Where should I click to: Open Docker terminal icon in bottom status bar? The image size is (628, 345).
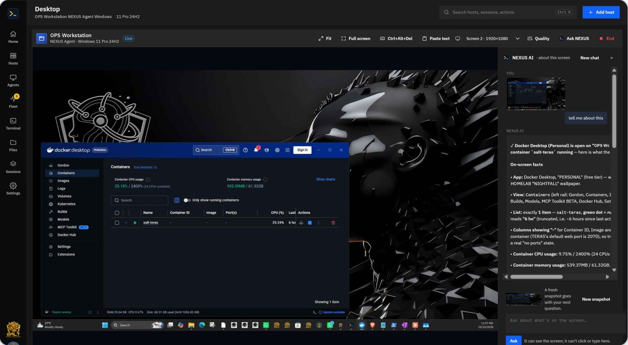[314, 312]
